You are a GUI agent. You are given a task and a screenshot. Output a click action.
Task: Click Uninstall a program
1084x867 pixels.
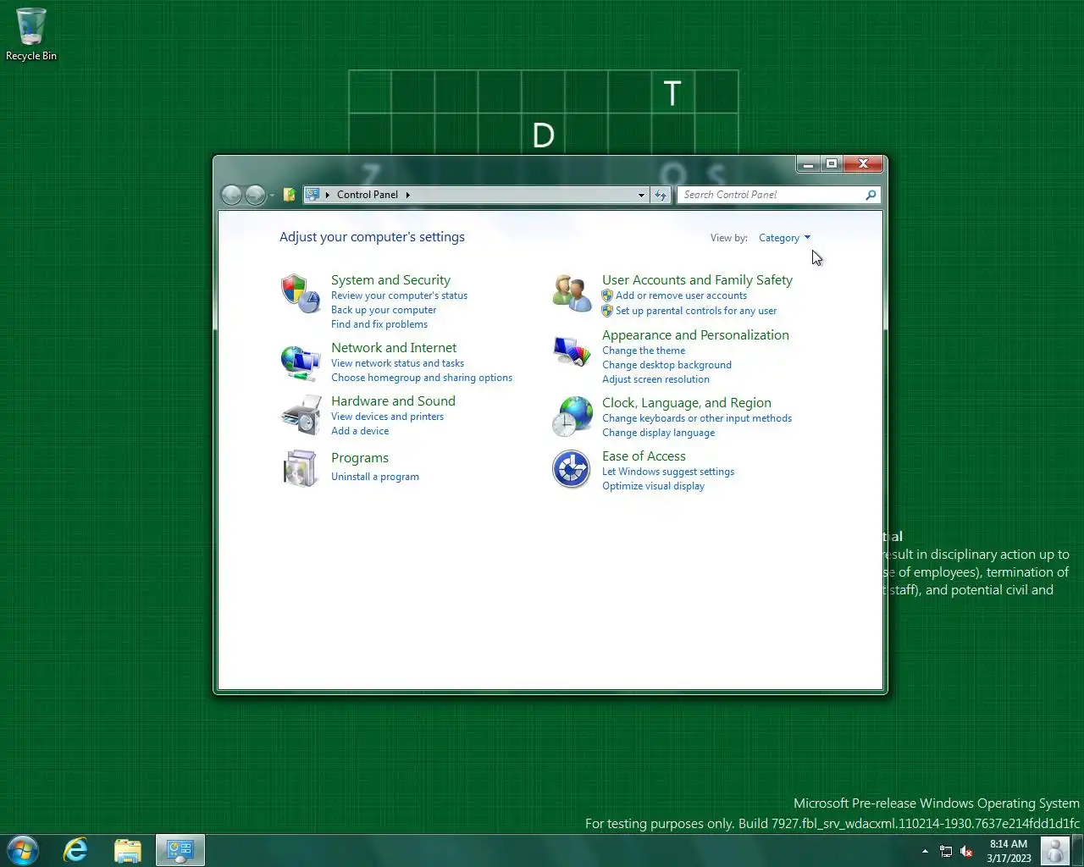(x=375, y=477)
